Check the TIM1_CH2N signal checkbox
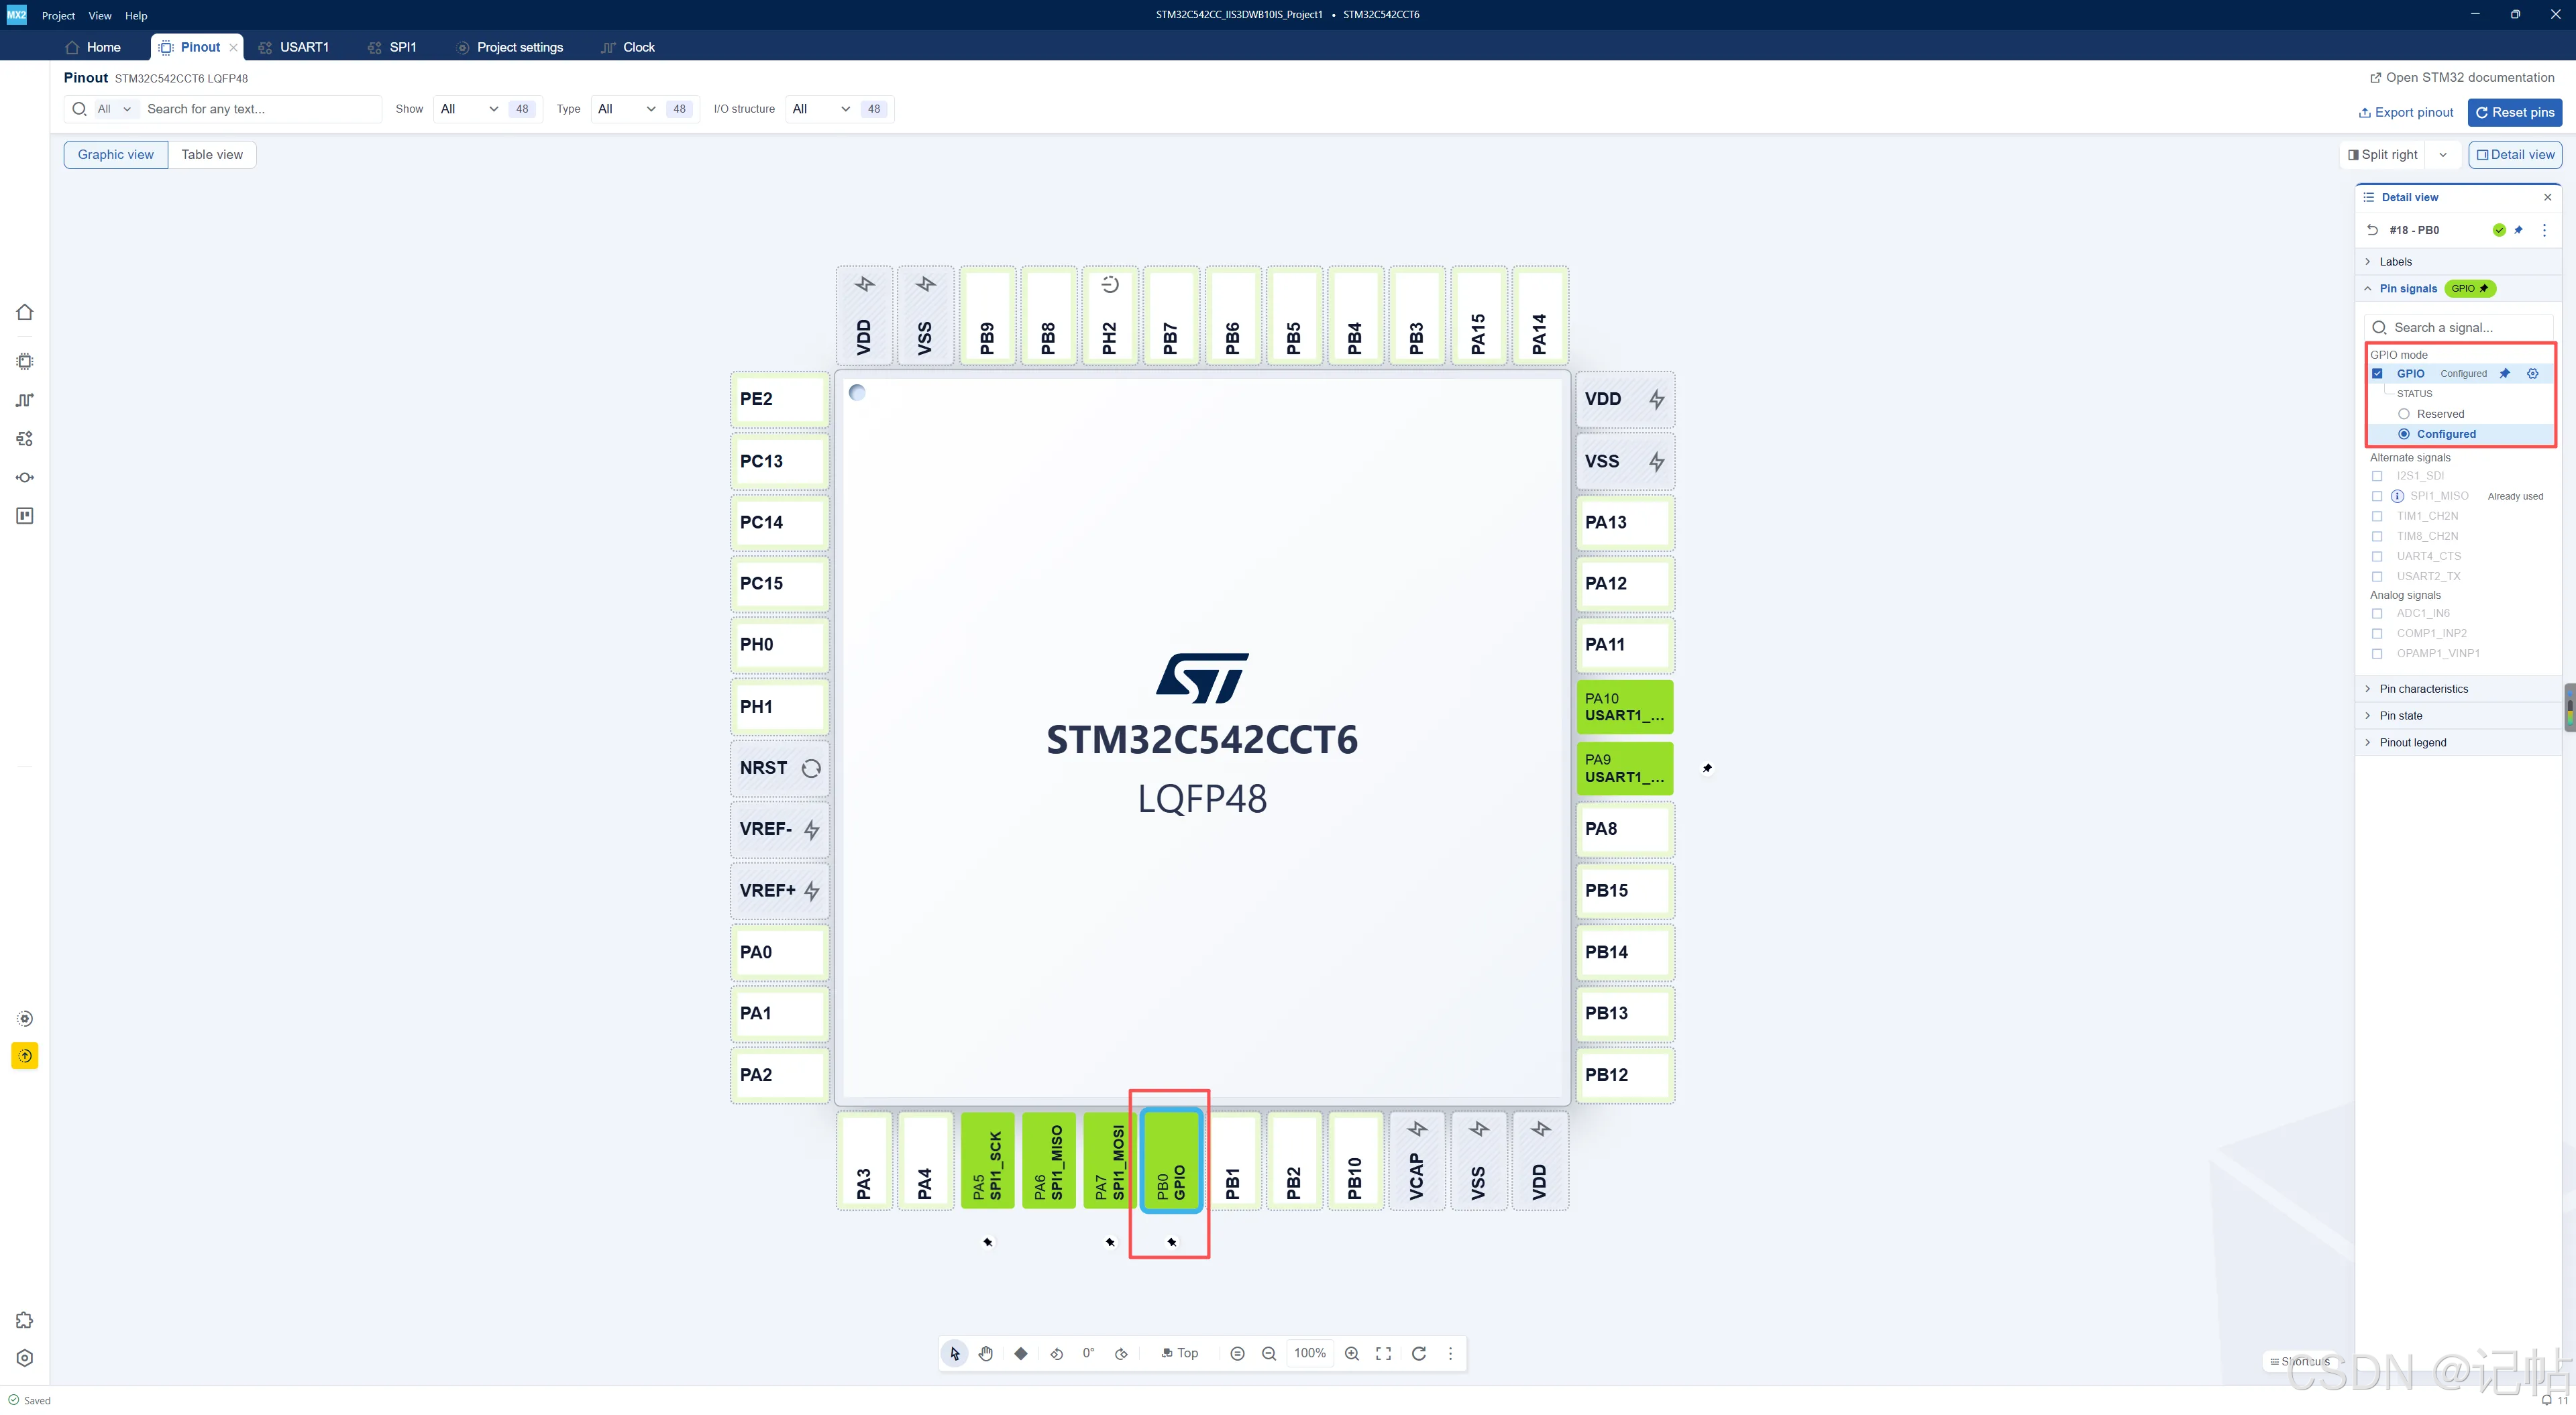The width and height of the screenshot is (2576, 1415). point(2377,516)
